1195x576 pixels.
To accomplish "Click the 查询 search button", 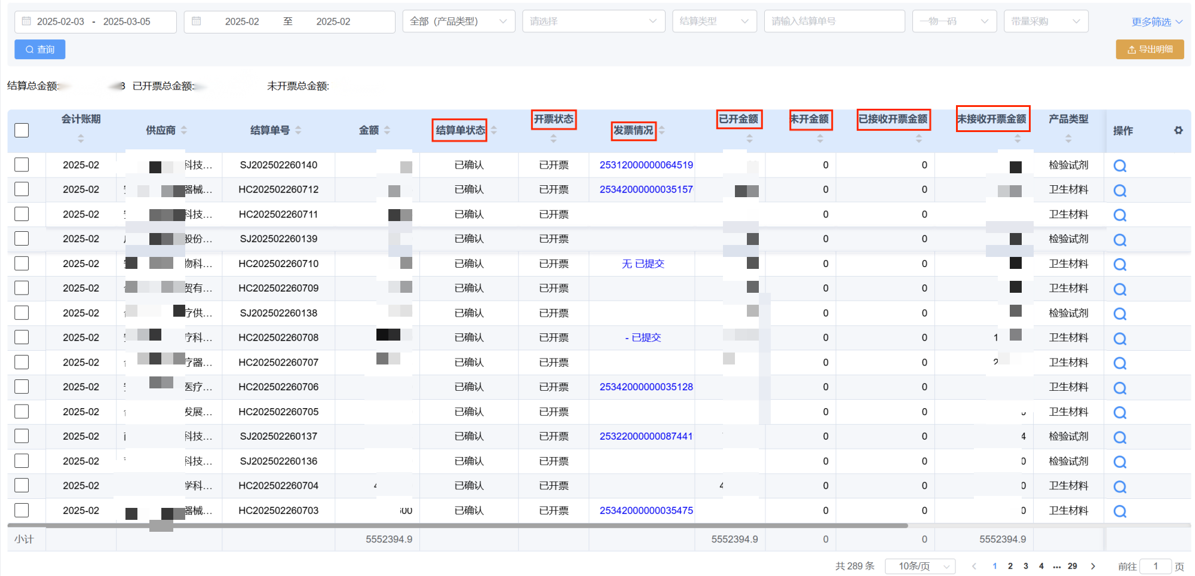I will 40,50.
